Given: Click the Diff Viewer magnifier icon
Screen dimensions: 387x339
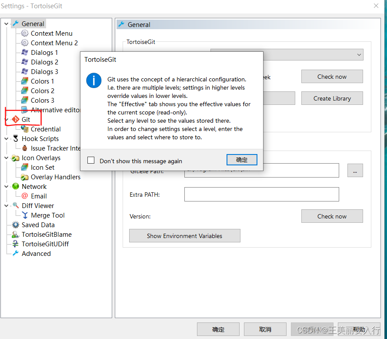Looking at the screenshot, I should [x=16, y=205].
